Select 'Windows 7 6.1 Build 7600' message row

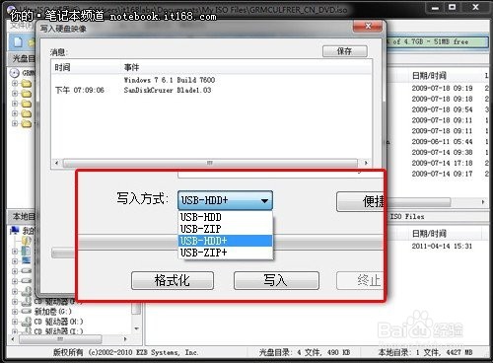(170, 80)
